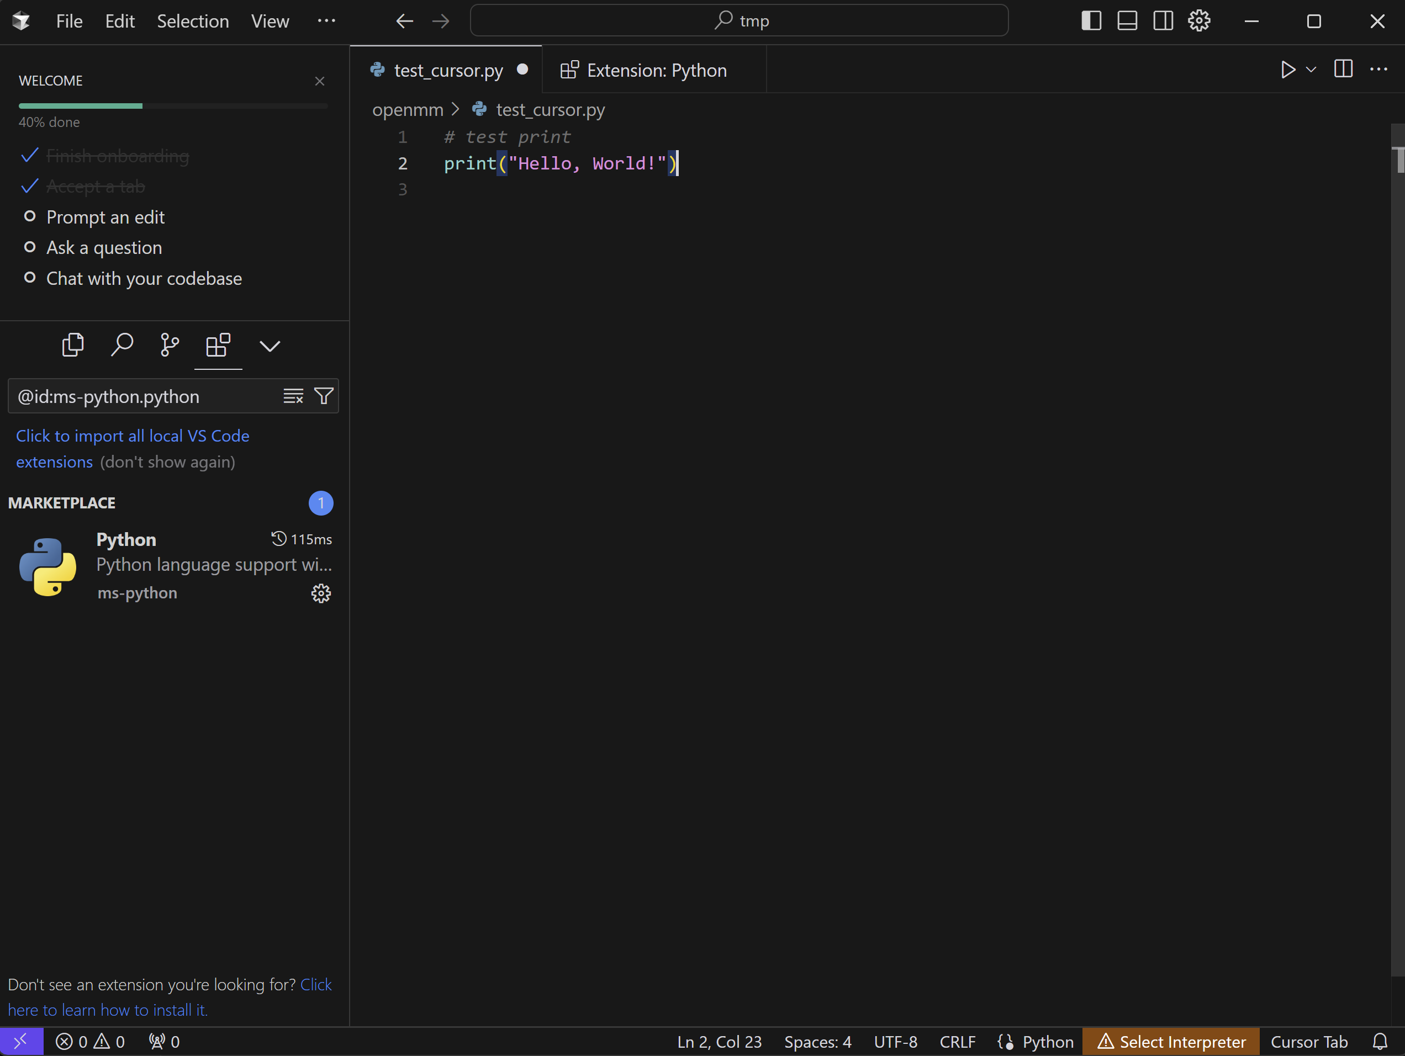Open run options dropdown arrow
This screenshot has width=1405, height=1056.
[1311, 69]
